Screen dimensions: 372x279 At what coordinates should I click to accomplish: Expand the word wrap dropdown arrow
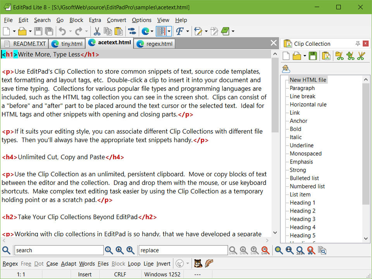coord(169,31)
